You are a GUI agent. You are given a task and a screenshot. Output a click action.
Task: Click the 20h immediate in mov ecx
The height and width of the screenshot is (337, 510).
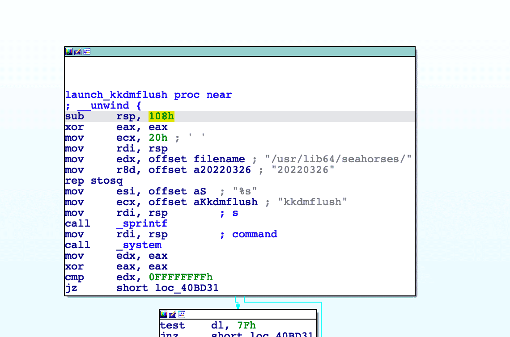click(157, 137)
